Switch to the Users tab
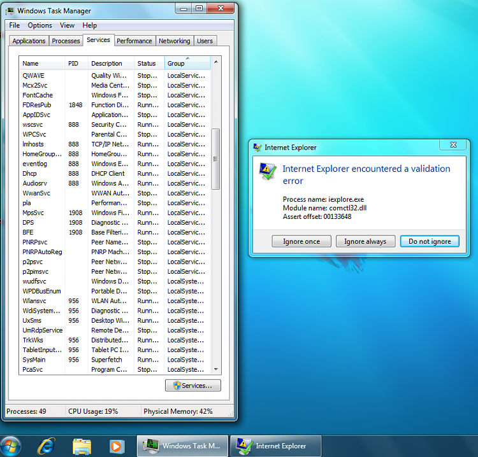Image resolution: width=478 pixels, height=457 pixels. 205,41
